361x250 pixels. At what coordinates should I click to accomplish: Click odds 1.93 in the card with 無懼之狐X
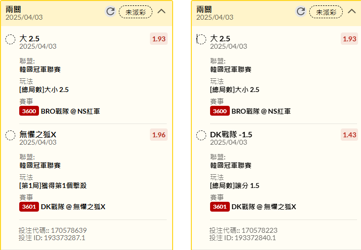tap(159, 38)
